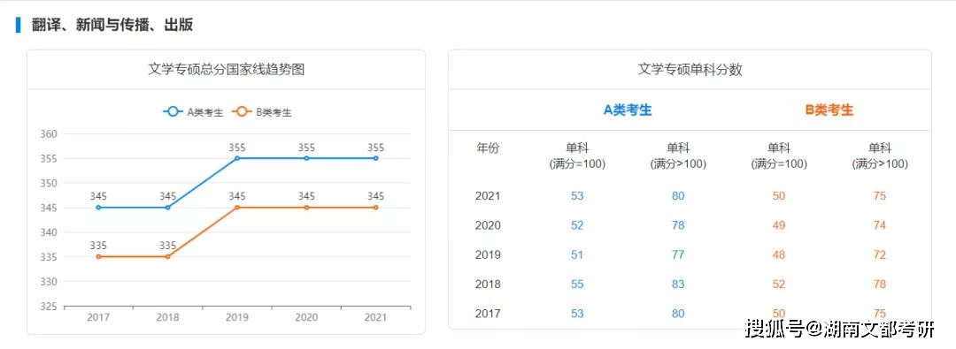The height and width of the screenshot is (349, 956).
Task: Select the 2021 blue data point at 355
Action: (375, 158)
